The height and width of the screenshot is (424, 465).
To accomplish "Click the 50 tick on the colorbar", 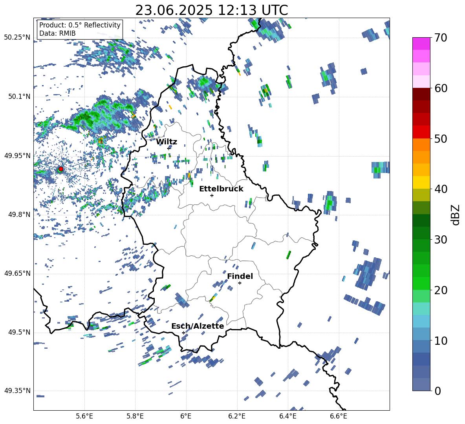I will pos(441,138).
